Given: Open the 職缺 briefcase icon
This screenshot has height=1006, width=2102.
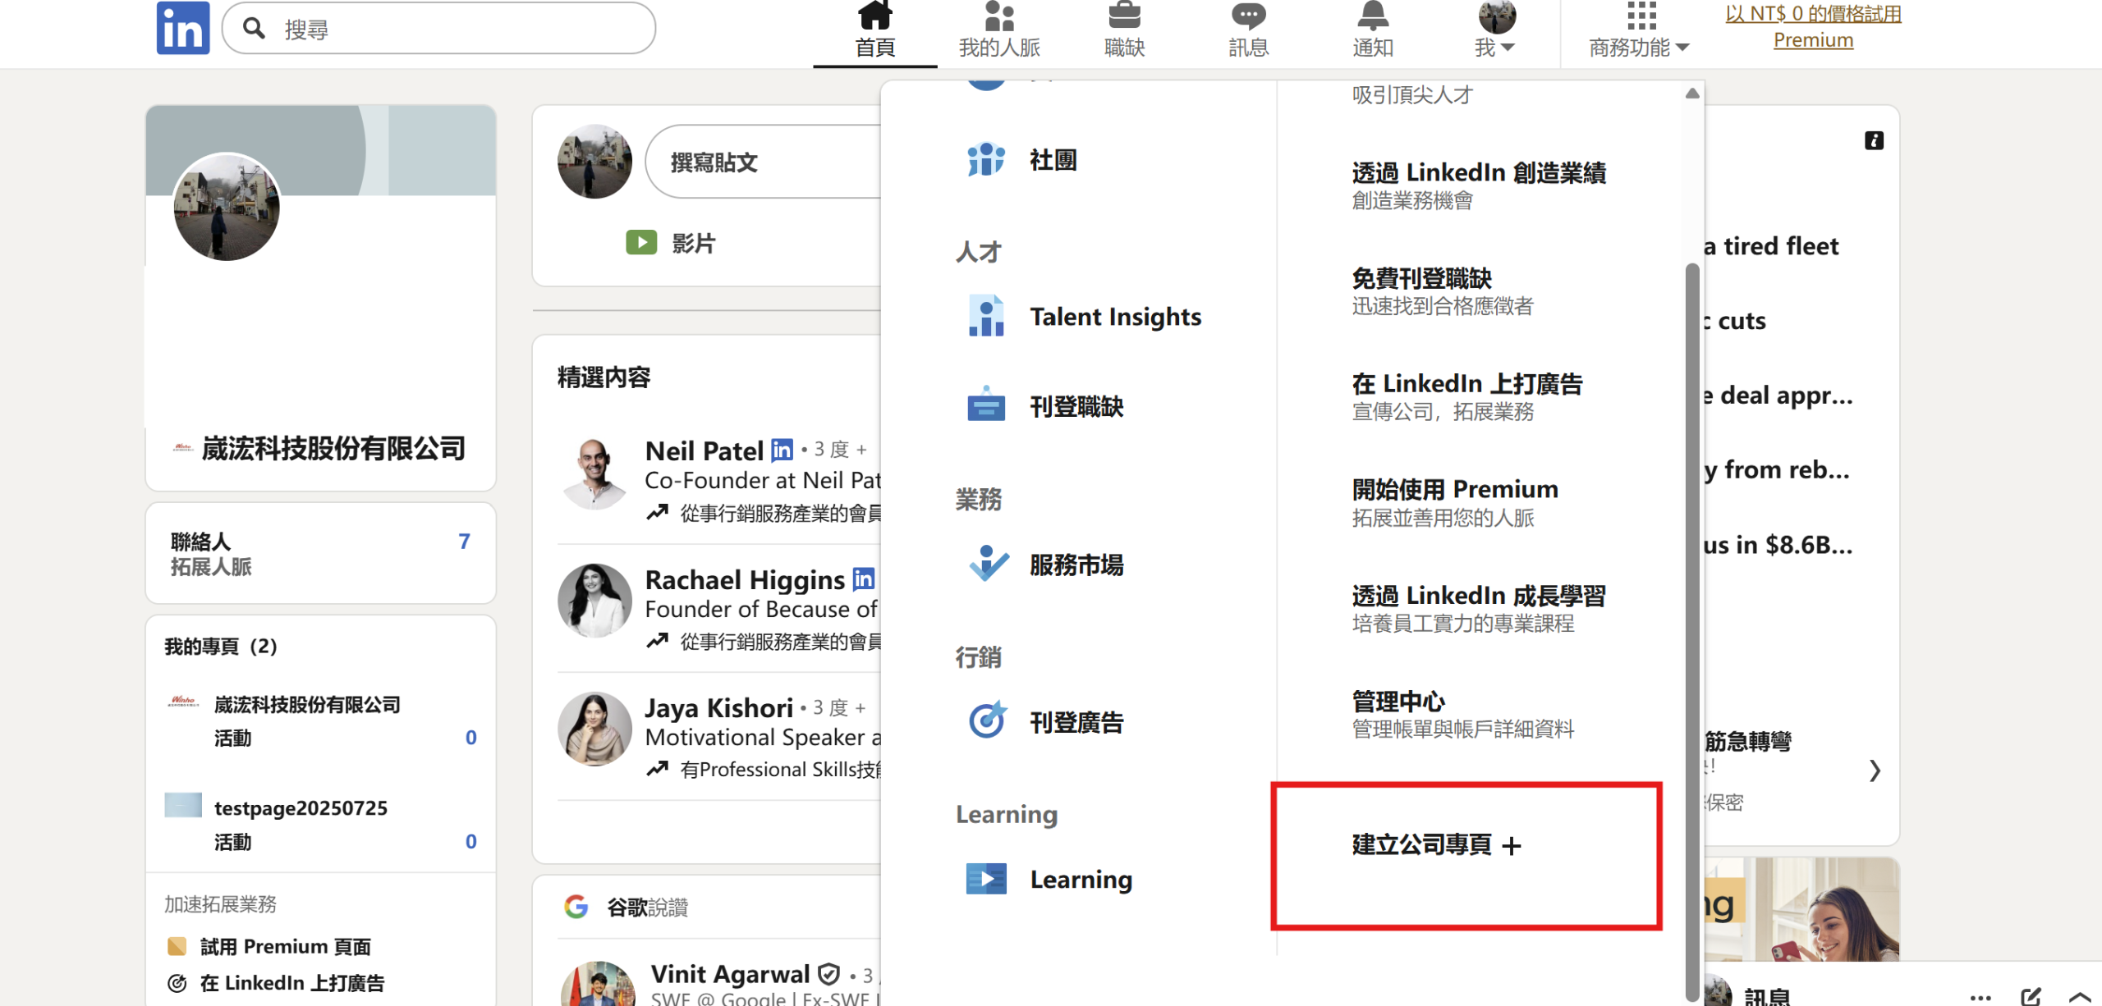Looking at the screenshot, I should click(x=1124, y=16).
